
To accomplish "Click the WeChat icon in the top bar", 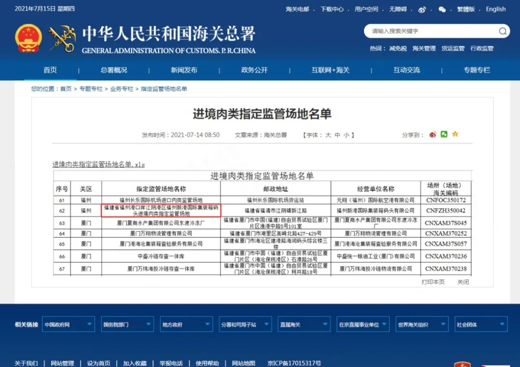I will [x=442, y=9].
